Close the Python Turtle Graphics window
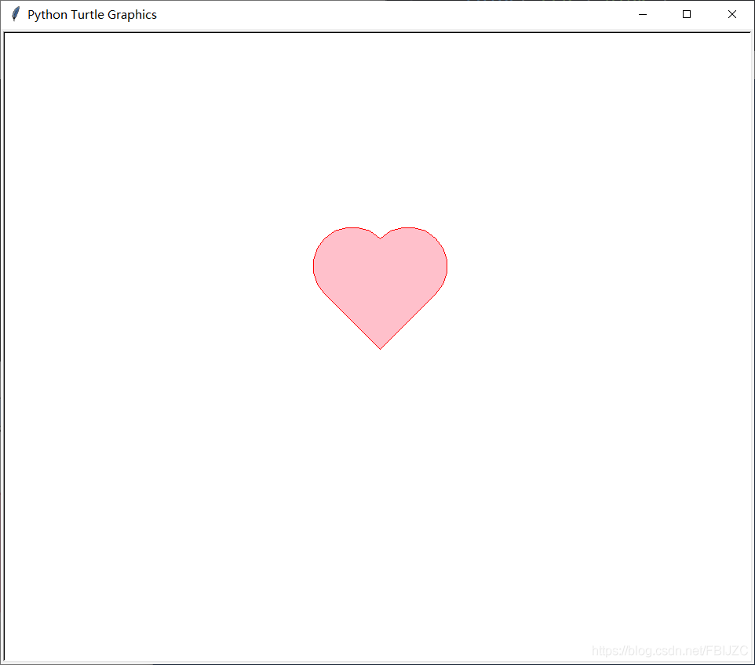Screen dimensions: 755x665 pos(732,14)
